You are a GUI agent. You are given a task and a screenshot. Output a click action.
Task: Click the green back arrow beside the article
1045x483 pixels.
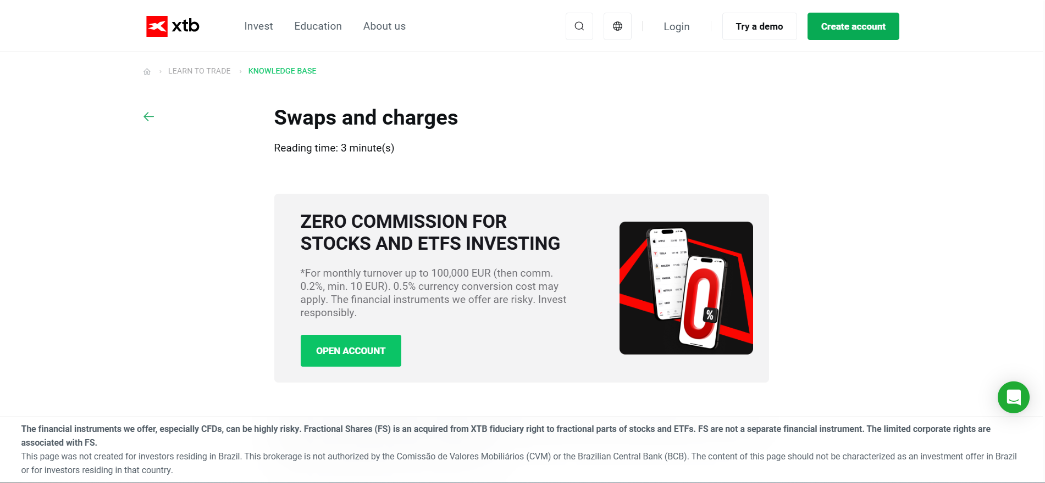(148, 116)
